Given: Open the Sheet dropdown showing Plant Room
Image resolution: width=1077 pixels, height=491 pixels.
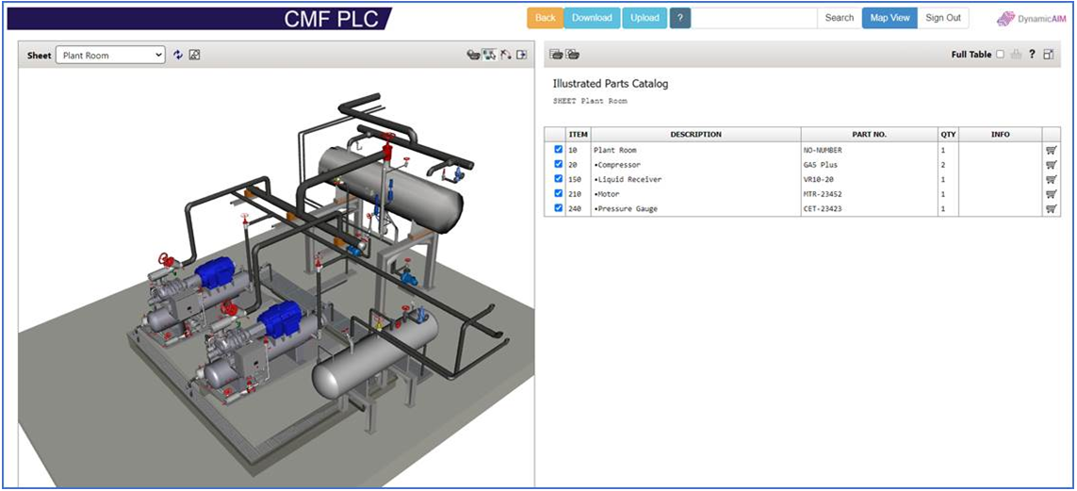Looking at the screenshot, I should pyautogui.click(x=110, y=56).
